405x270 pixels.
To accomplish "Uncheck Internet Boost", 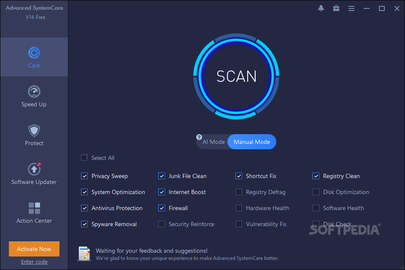I will click(x=162, y=192).
